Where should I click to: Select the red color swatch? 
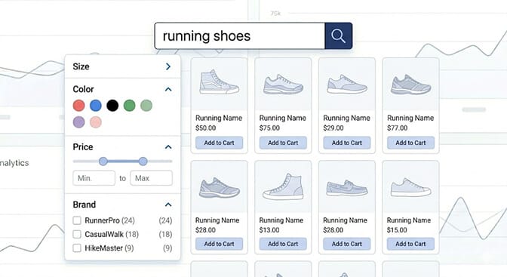(x=79, y=106)
